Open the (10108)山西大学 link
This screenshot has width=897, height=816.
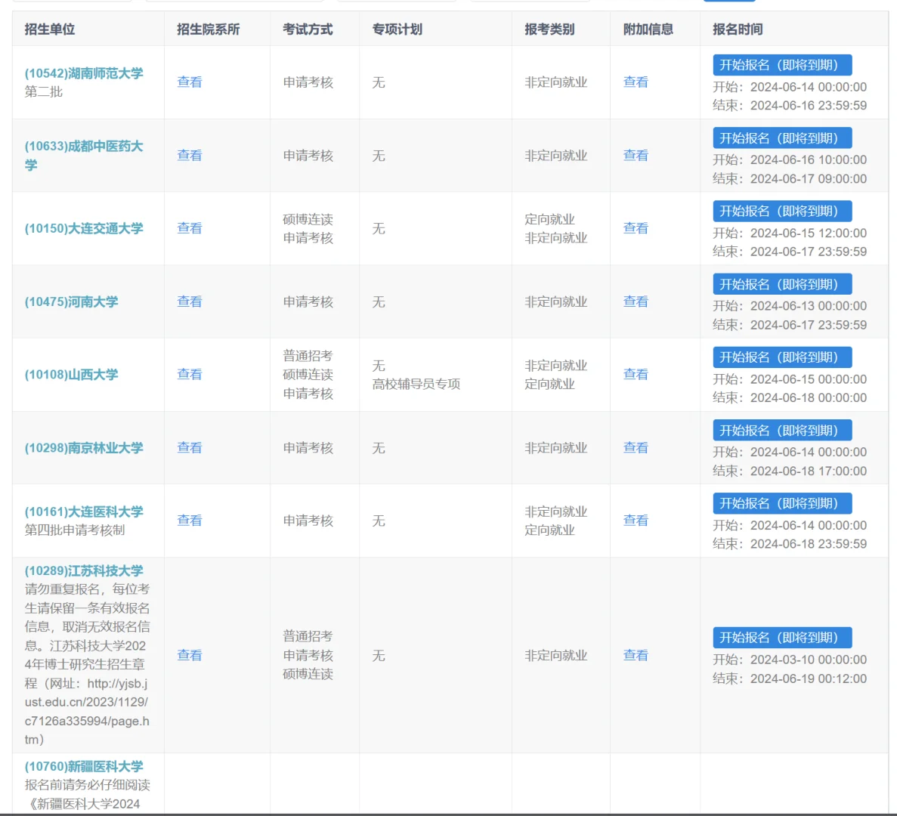[71, 375]
